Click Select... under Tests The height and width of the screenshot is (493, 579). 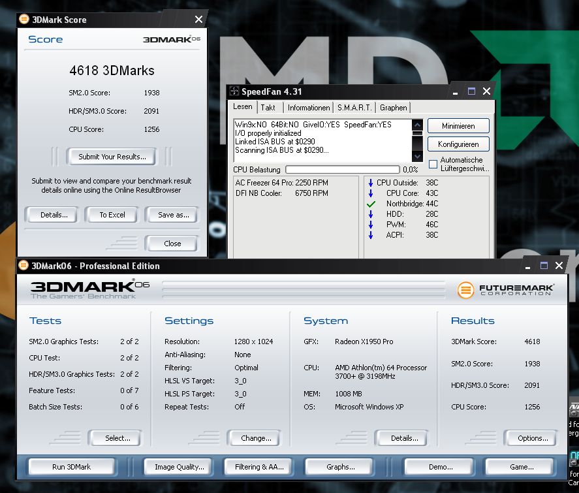click(116, 438)
